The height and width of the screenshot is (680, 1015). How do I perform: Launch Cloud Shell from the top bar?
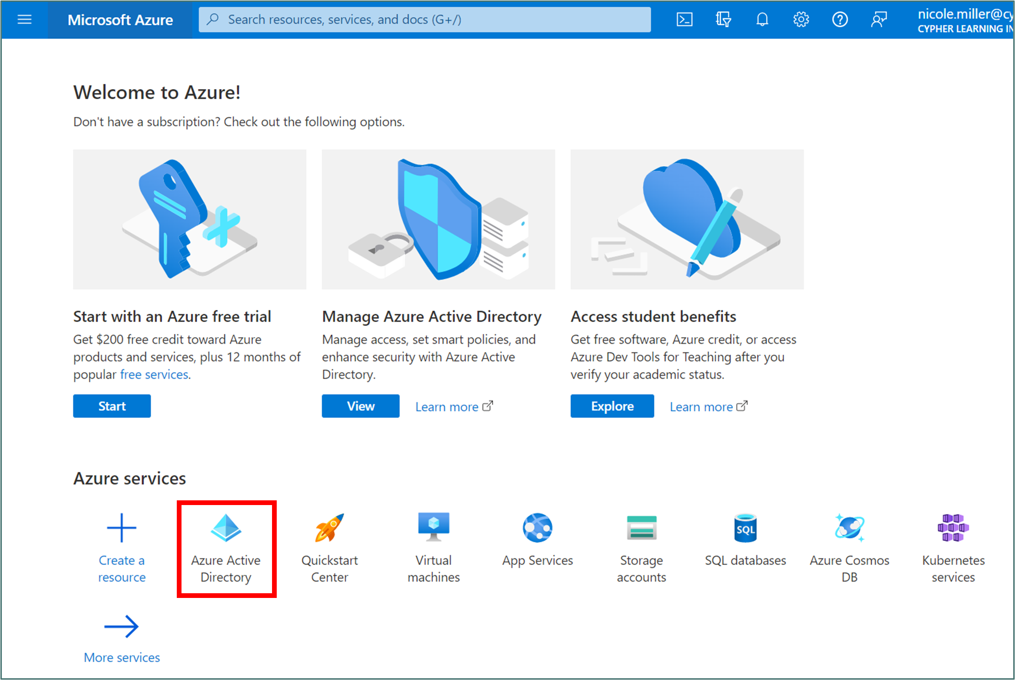point(685,19)
